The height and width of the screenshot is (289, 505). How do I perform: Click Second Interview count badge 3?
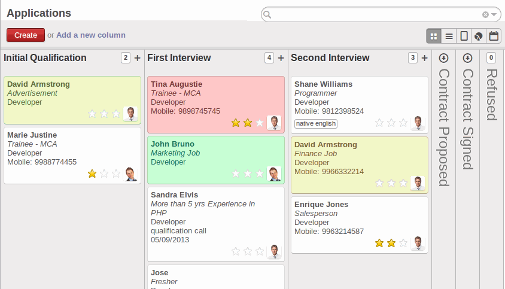point(413,57)
